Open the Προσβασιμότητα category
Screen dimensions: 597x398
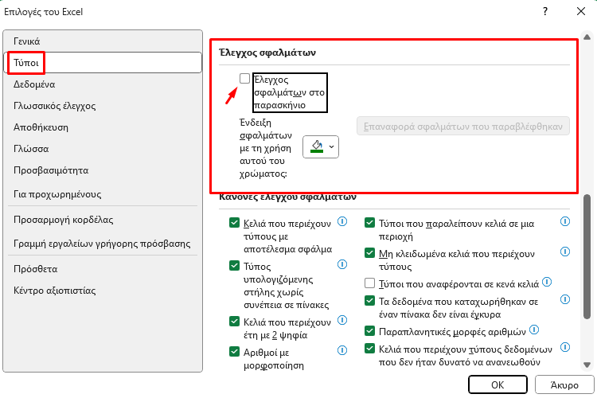click(103, 170)
